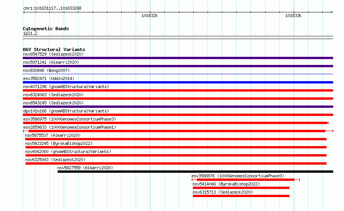Image resolution: width=344 pixels, height=211 pixels.
Task: Click the 101633k ruler tick label
Action: tap(293, 15)
